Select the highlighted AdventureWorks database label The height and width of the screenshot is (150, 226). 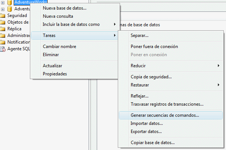tap(31, 2)
